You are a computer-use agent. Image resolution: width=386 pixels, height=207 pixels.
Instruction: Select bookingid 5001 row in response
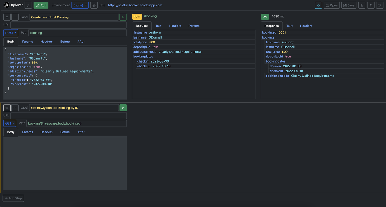[323, 32]
